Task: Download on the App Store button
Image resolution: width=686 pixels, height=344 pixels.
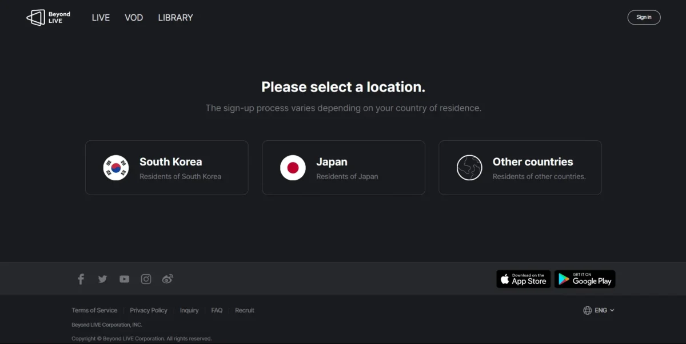Action: click(x=523, y=279)
